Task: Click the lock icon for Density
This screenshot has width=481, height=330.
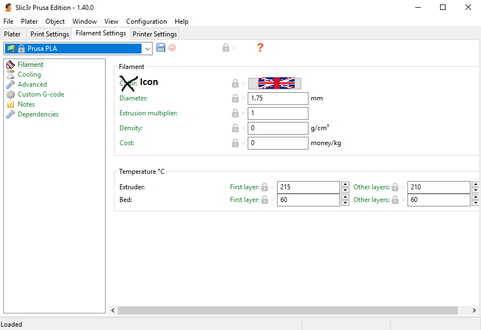Action: (236, 128)
